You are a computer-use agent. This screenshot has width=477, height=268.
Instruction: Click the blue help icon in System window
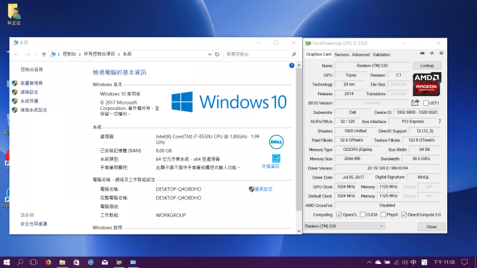click(291, 66)
